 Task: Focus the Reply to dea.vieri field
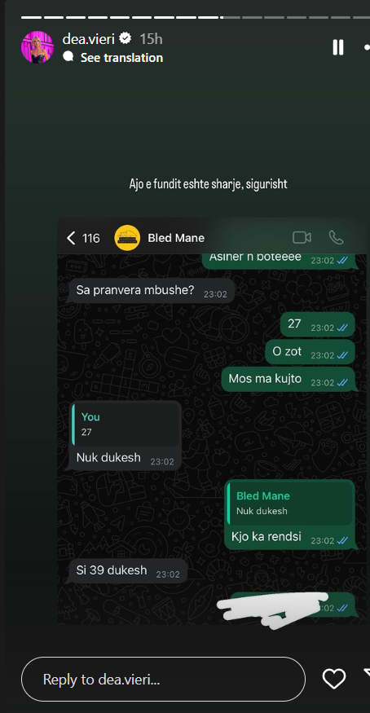pyautogui.click(x=163, y=680)
